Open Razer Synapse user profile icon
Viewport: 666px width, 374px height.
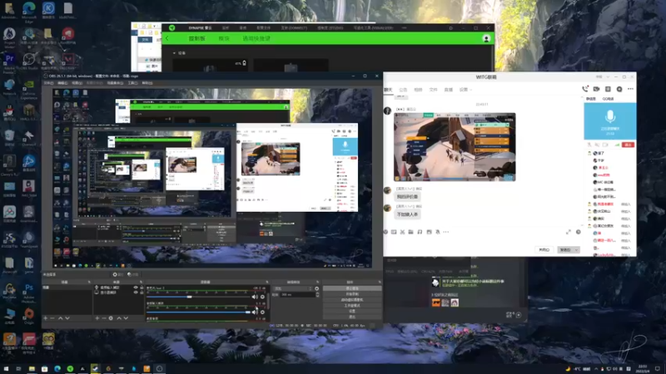(486, 38)
